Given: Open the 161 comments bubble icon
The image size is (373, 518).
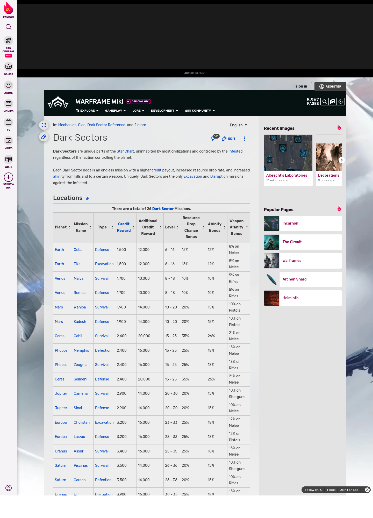Looking at the screenshot, I should pos(215,138).
